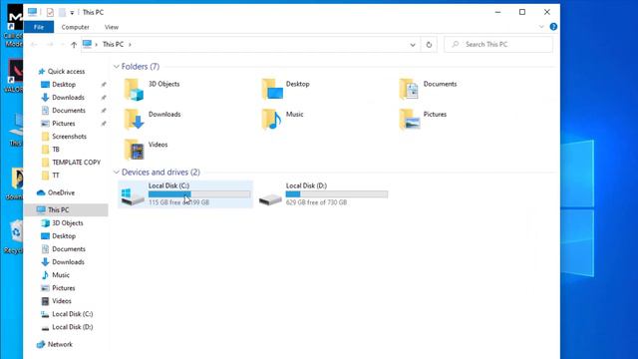Viewport: 638px width, 359px height.
Task: Open the Customize Quick Access Toolbar arrow
Action: point(72,13)
